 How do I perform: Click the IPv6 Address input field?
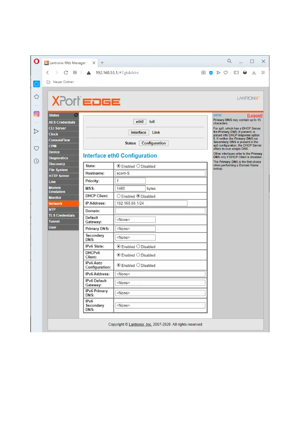point(160,274)
